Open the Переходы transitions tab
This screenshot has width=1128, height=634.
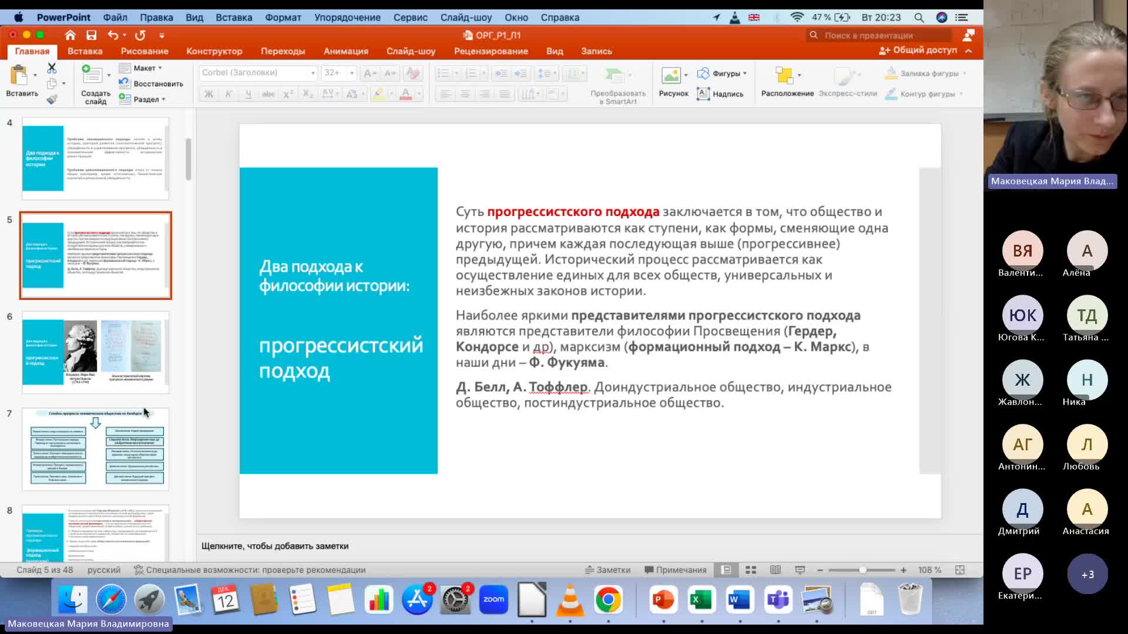tap(283, 51)
